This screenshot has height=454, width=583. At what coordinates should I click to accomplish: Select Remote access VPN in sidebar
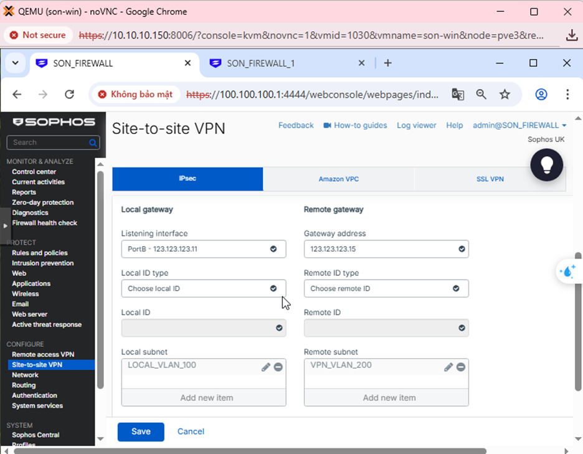pyautogui.click(x=43, y=354)
